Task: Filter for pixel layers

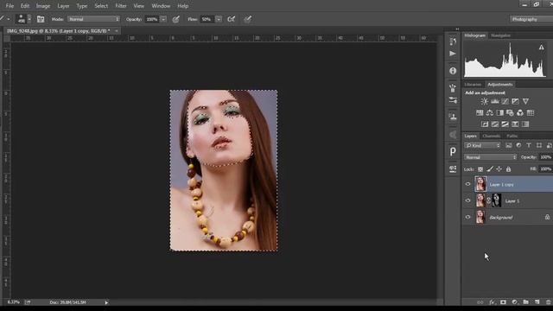Action: [x=509, y=146]
